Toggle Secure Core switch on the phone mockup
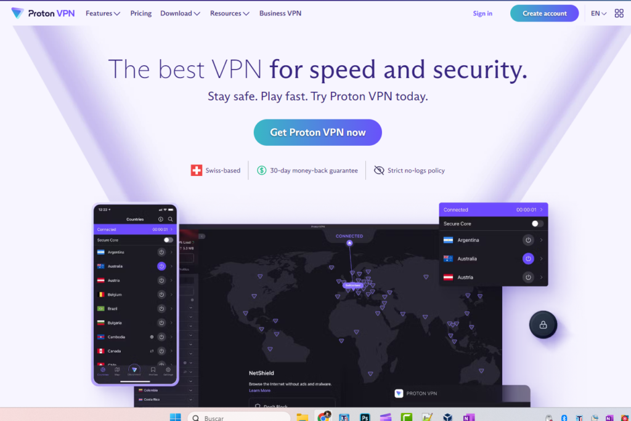The height and width of the screenshot is (421, 631). click(168, 240)
